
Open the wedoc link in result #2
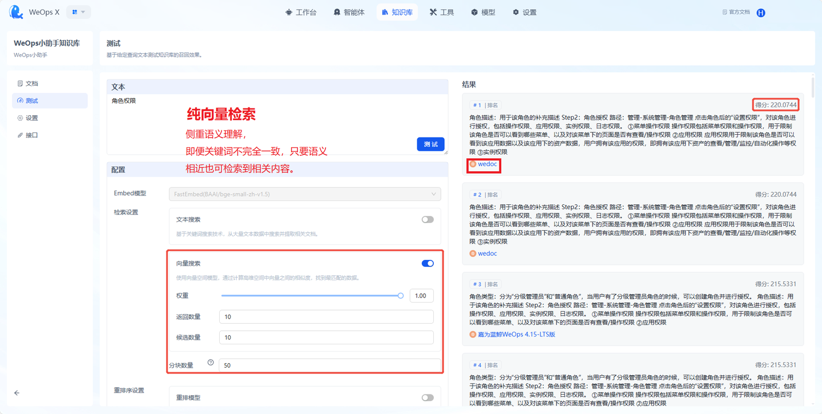pyautogui.click(x=487, y=253)
